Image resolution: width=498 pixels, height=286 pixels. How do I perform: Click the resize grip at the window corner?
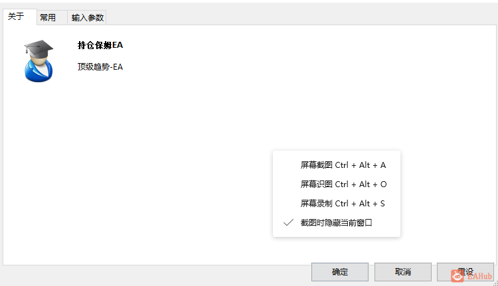[x=495, y=283]
